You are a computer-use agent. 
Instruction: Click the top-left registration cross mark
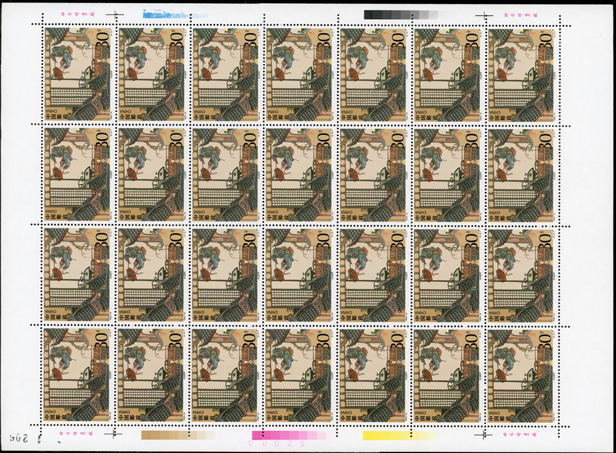(115, 13)
